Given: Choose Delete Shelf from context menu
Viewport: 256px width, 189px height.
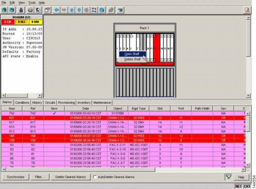Looking at the screenshot, I should 132,59.
